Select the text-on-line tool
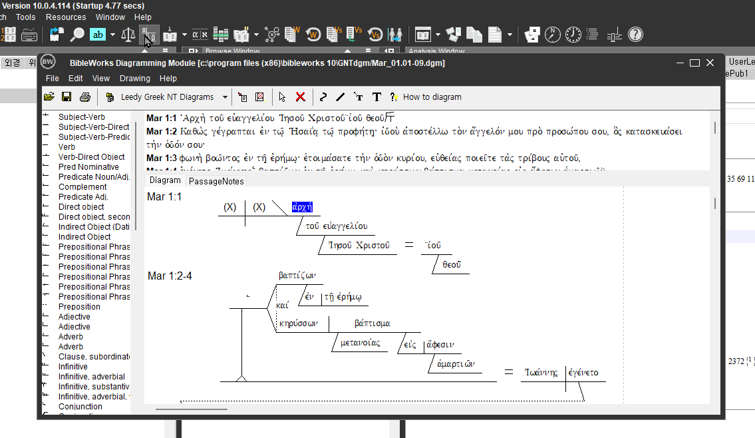Viewport: 755px width, 438px height. point(359,97)
